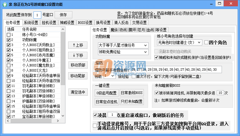
Task: Open 交易设置 tab
Action: 139,23
